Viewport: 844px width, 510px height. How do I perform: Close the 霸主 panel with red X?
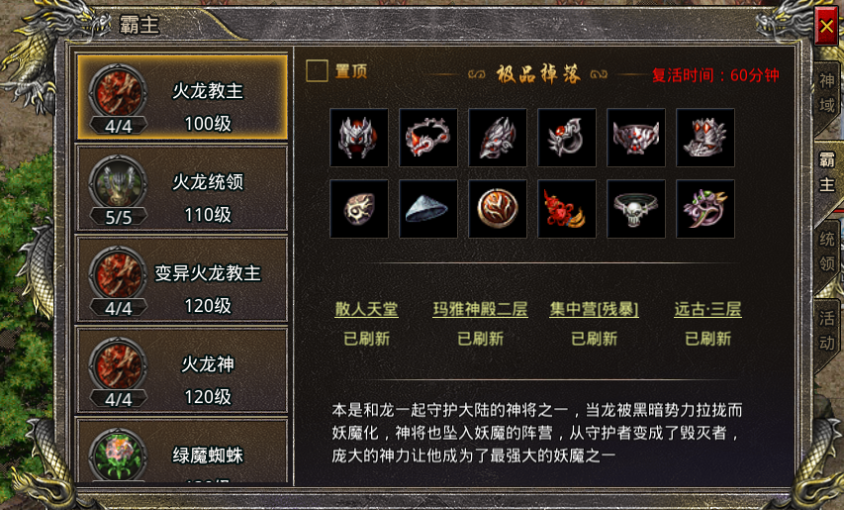[827, 26]
